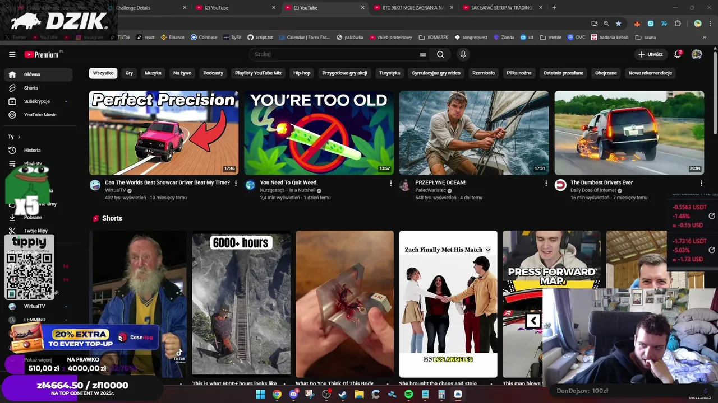Open a new browser tab

pos(554,8)
